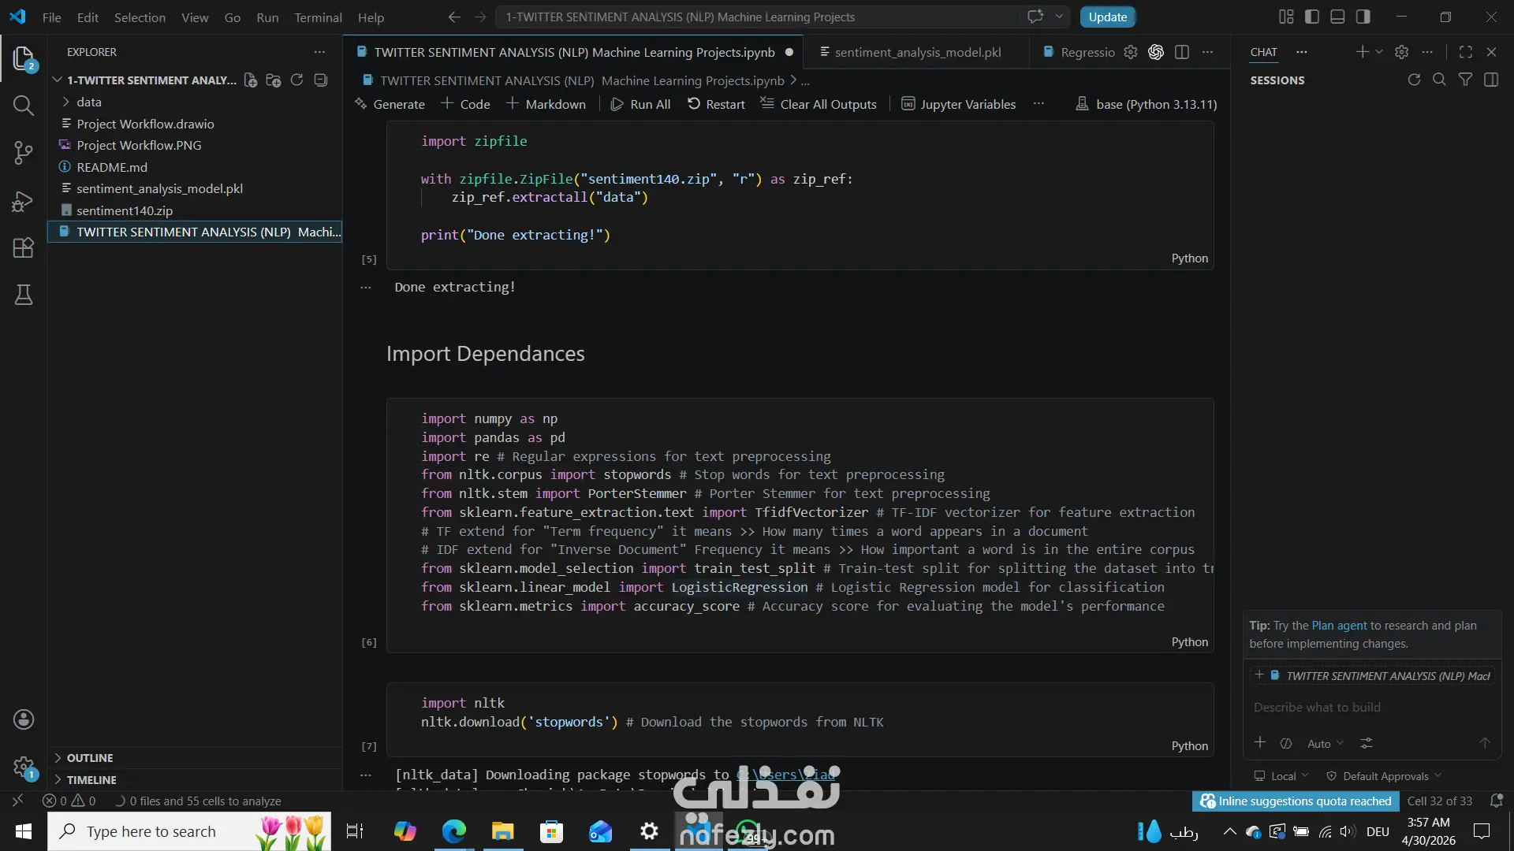Filter chat sessions
1514x851 pixels.
1465,80
